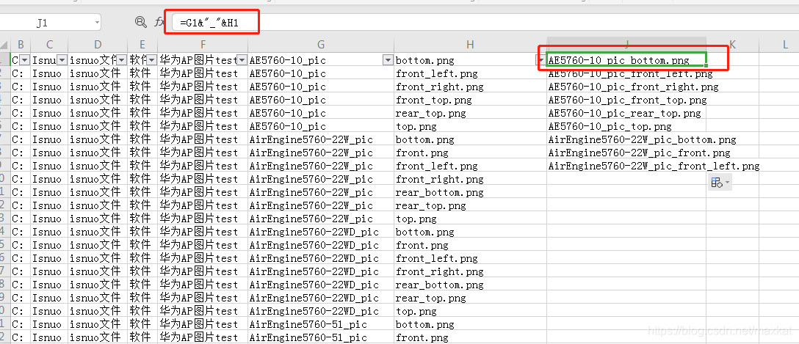Select cell AE5760-10_pic_bottom.png in column J
Image resolution: width=799 pixels, height=344 pixels.
(x=626, y=60)
